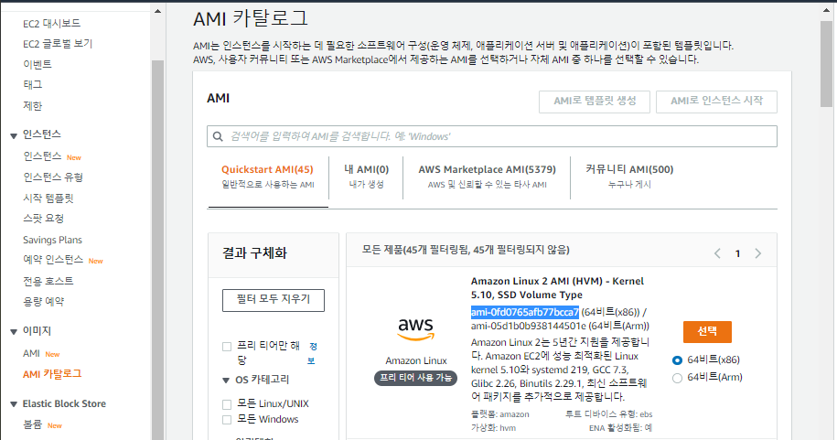Image resolution: width=837 pixels, height=440 pixels.
Task: Open 이벤트 in sidebar
Action: [38, 65]
